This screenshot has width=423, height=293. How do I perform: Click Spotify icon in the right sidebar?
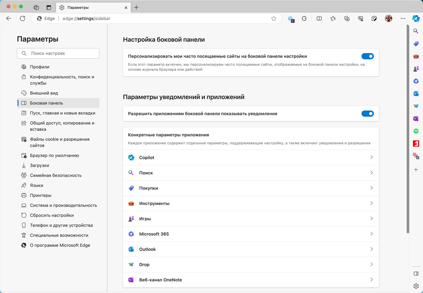point(416,131)
